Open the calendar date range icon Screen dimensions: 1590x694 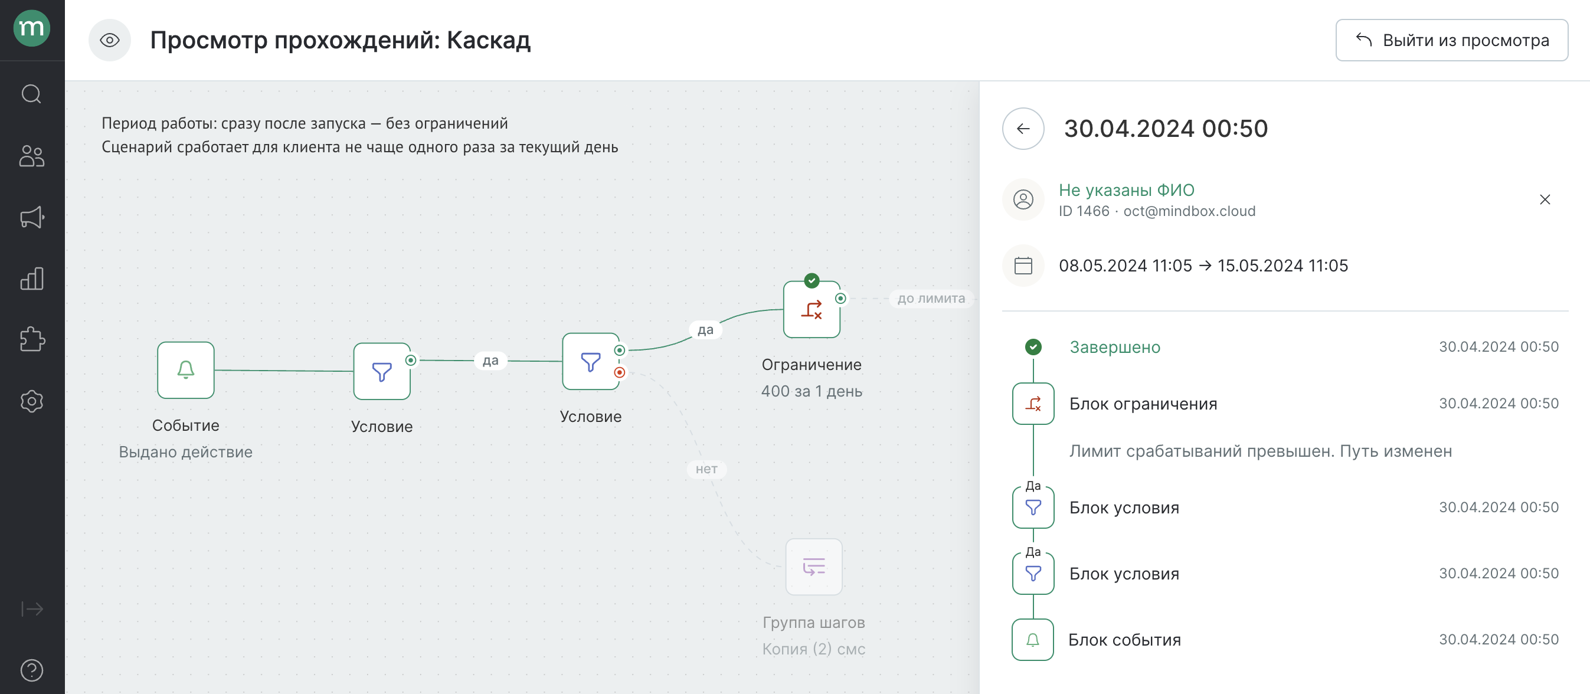(x=1023, y=266)
